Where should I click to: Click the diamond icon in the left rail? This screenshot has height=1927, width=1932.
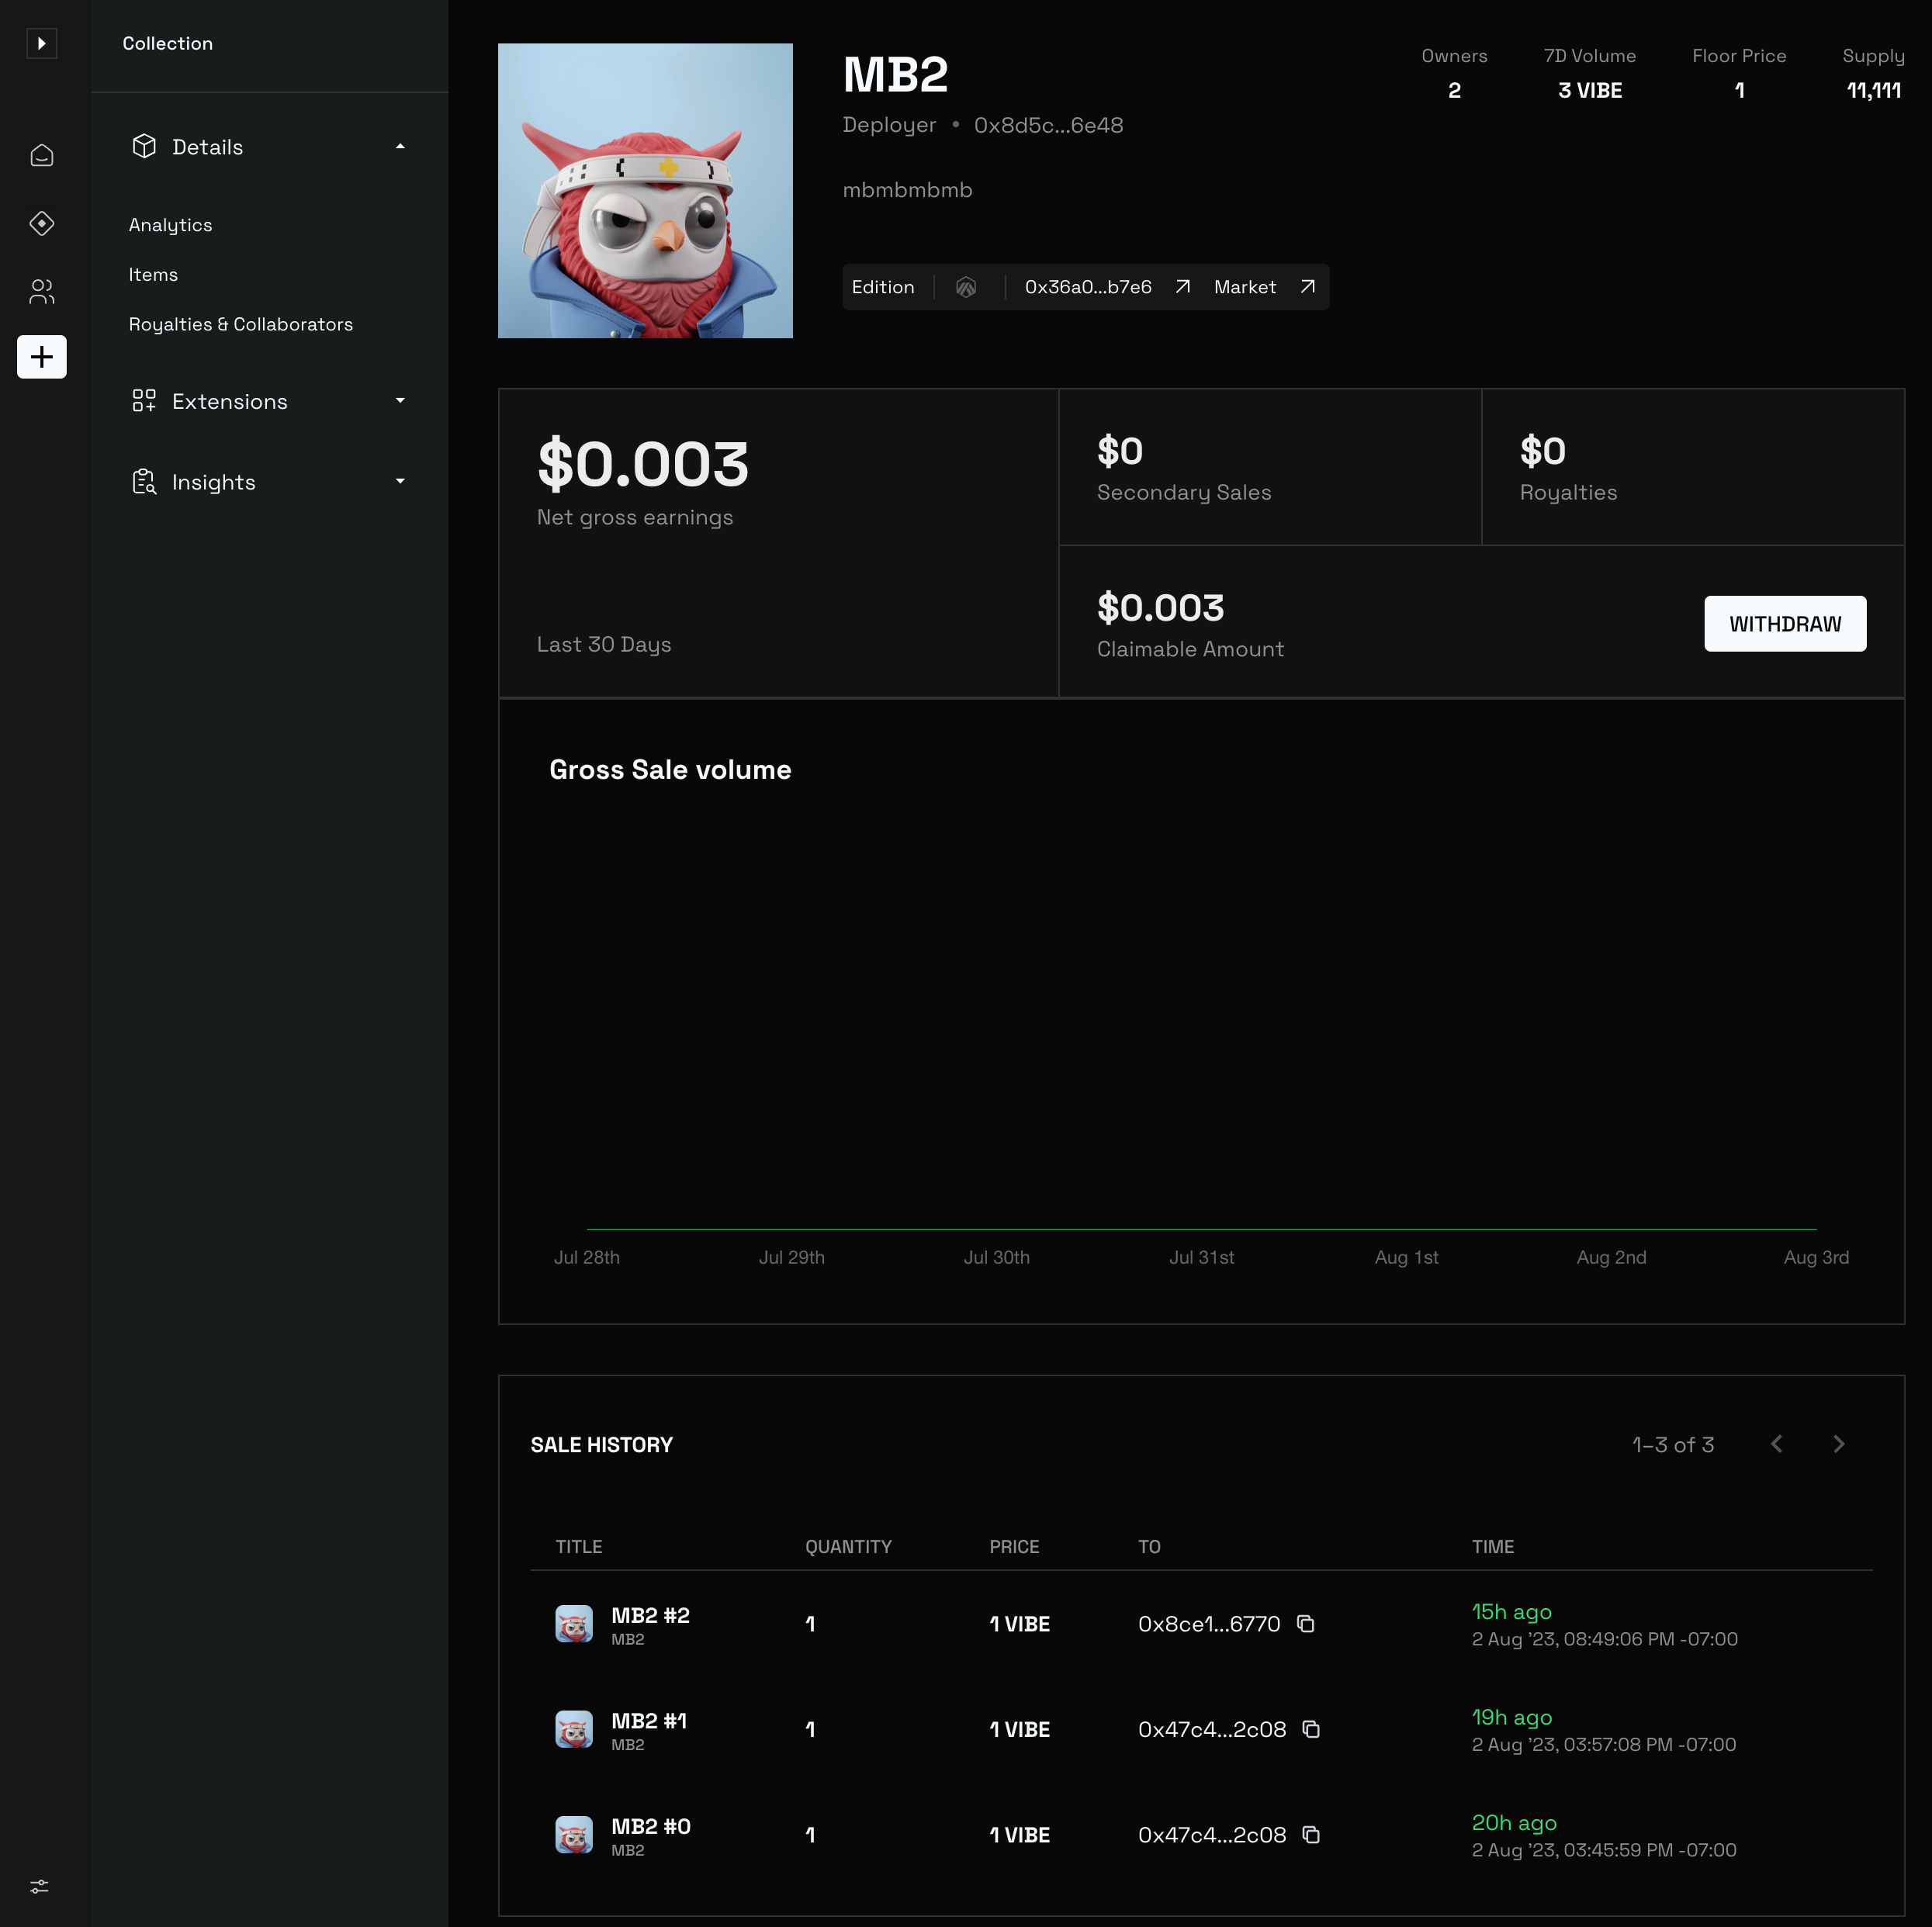tap(41, 223)
